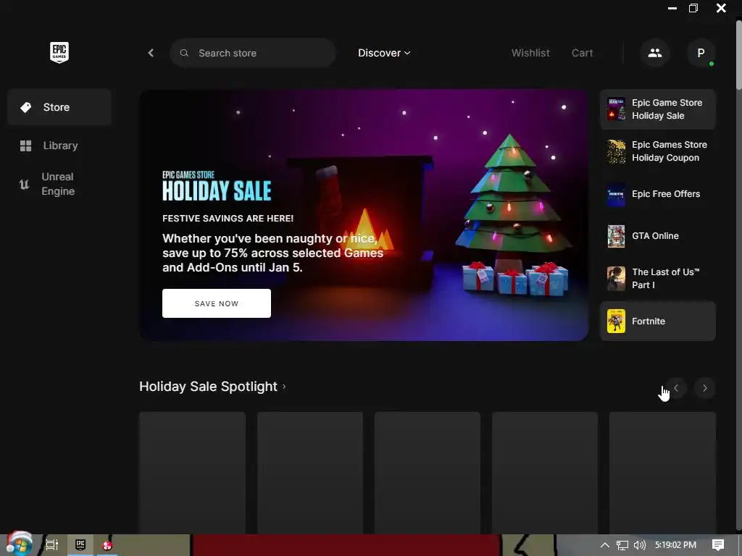Image resolution: width=742 pixels, height=556 pixels.
Task: Click the Epic Free Offers thumbnail
Action: click(x=616, y=194)
